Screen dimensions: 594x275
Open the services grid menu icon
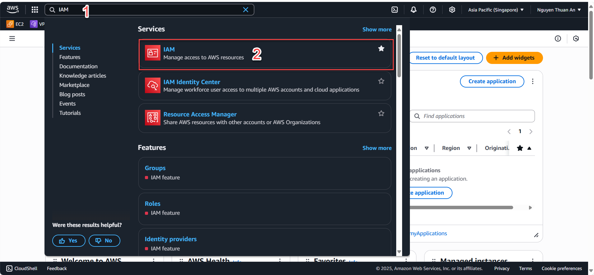[35, 10]
